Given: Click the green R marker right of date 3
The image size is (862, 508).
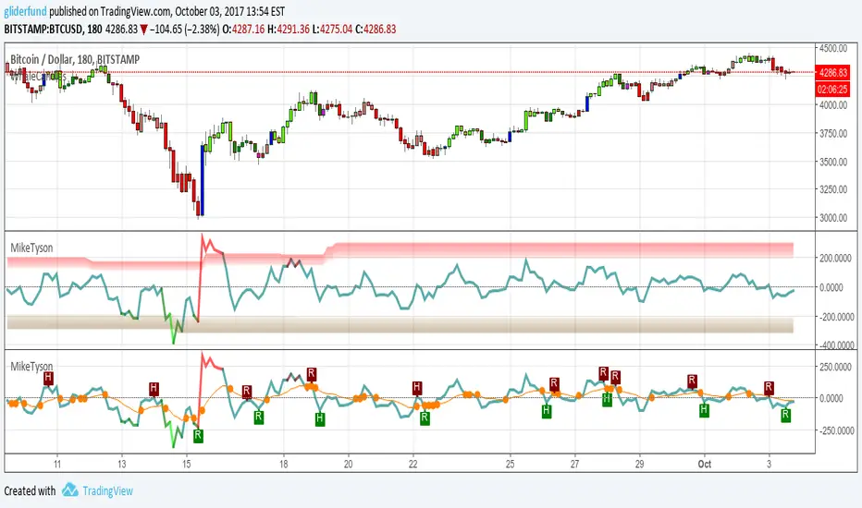Looking at the screenshot, I should pyautogui.click(x=785, y=416).
